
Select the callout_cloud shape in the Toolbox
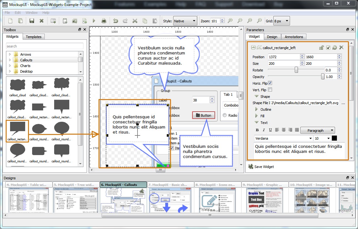click(x=18, y=85)
